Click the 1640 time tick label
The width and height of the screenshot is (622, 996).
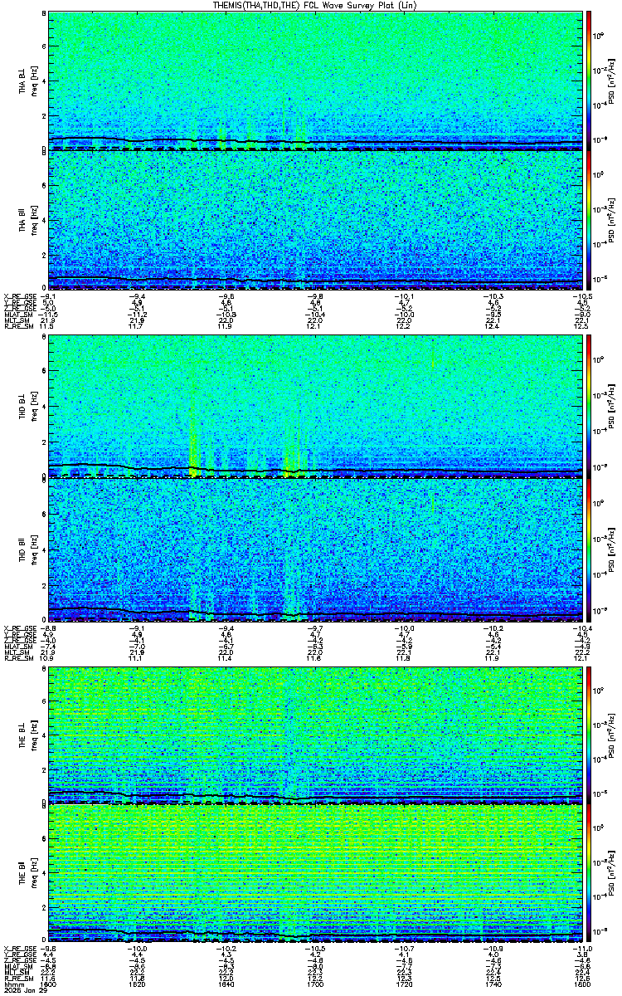tap(226, 984)
